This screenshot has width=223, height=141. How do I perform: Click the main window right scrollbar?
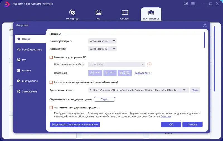click(214, 59)
